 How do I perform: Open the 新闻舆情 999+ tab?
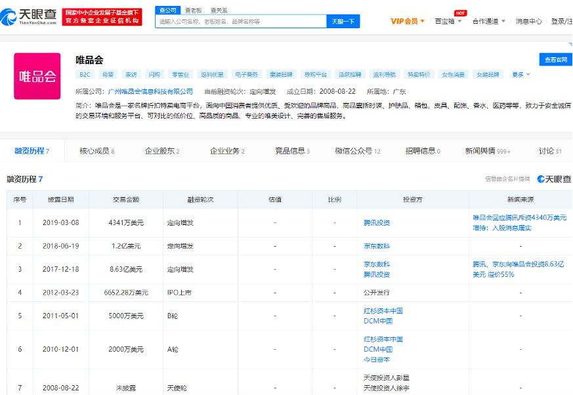[x=486, y=150]
